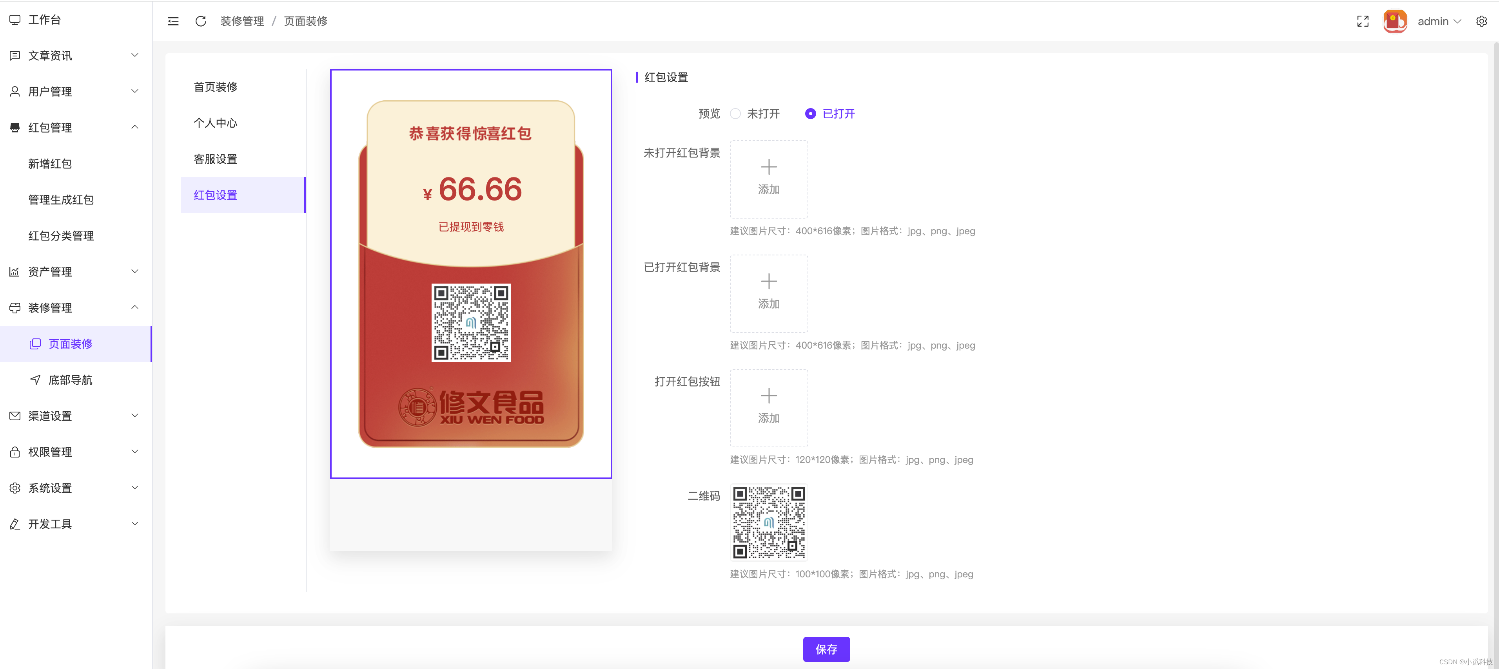This screenshot has height=669, width=1499.
Task: Click the uploaded 二维码 thumbnail
Action: (x=768, y=522)
